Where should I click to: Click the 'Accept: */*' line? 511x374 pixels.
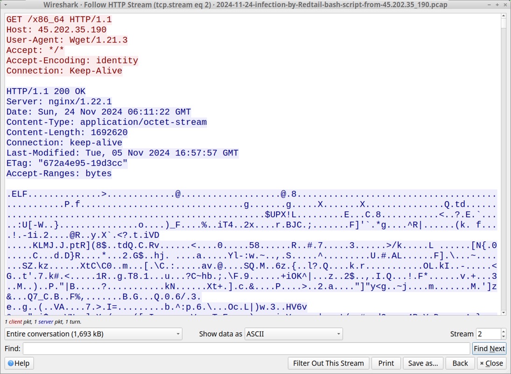(35, 50)
